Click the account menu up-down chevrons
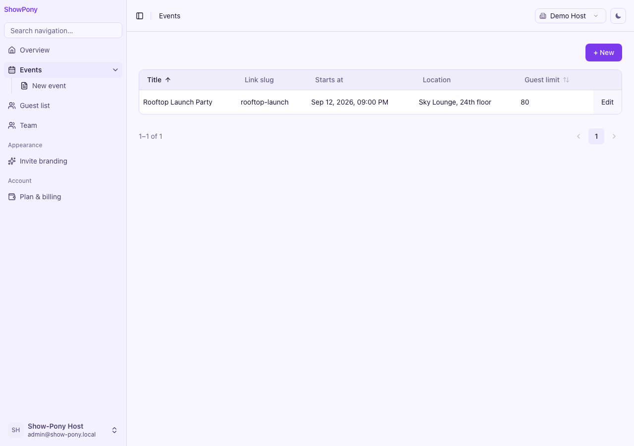The width and height of the screenshot is (634, 446). coord(114,430)
